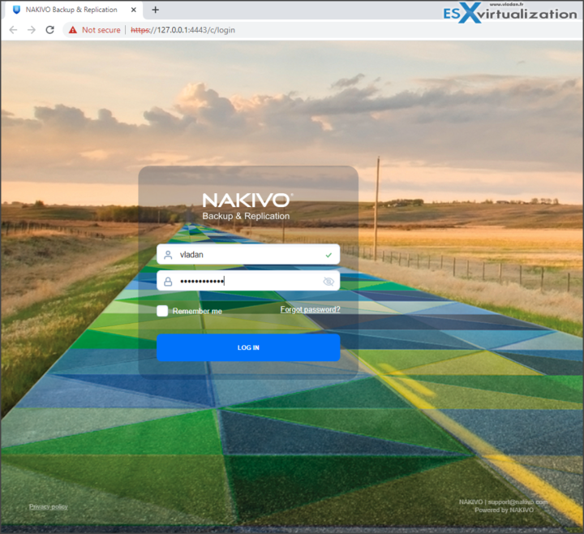Click the green checkmark in username field

pyautogui.click(x=328, y=256)
